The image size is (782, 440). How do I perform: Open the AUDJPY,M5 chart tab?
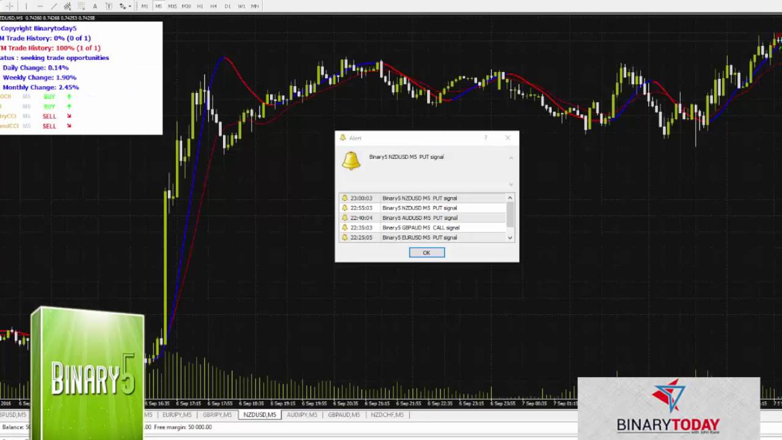(x=302, y=415)
